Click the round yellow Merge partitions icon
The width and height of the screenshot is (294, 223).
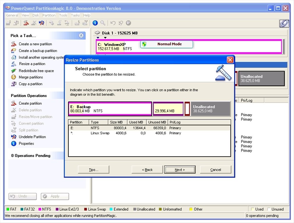pyautogui.click(x=13, y=77)
